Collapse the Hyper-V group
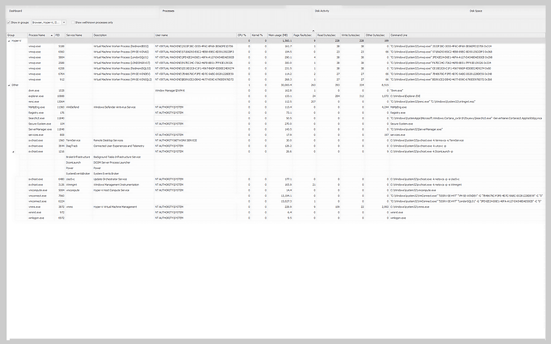The height and width of the screenshot is (344, 551). 9,40
